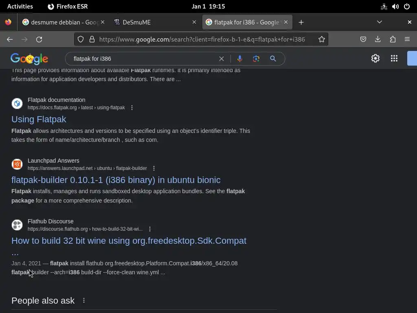Open tracking protection shield info
Image resolution: width=417 pixels, height=313 pixels.
pyautogui.click(x=81, y=40)
